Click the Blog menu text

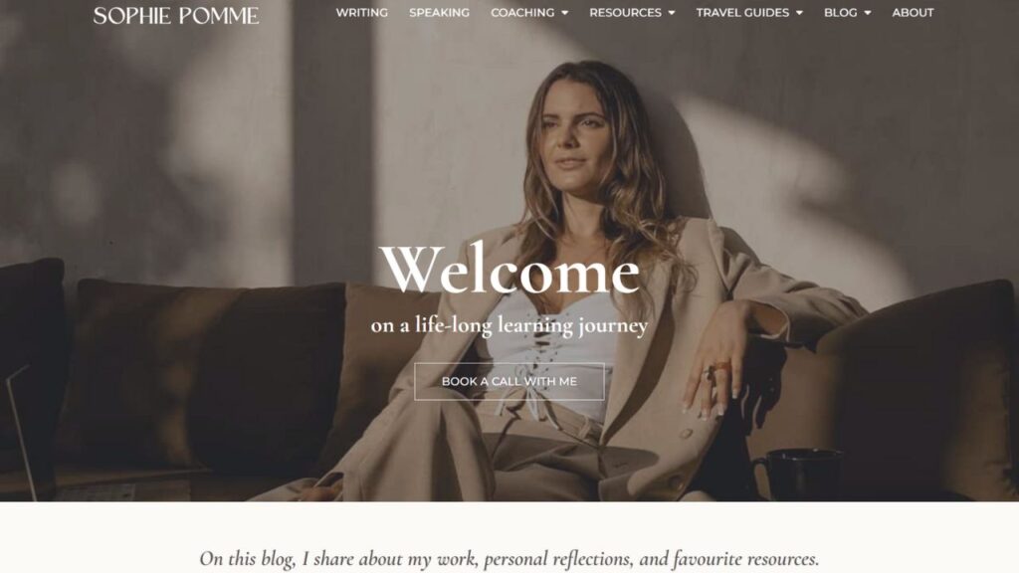pos(840,12)
